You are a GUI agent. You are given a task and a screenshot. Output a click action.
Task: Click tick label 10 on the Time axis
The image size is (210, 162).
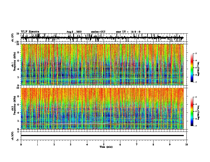click(186, 145)
